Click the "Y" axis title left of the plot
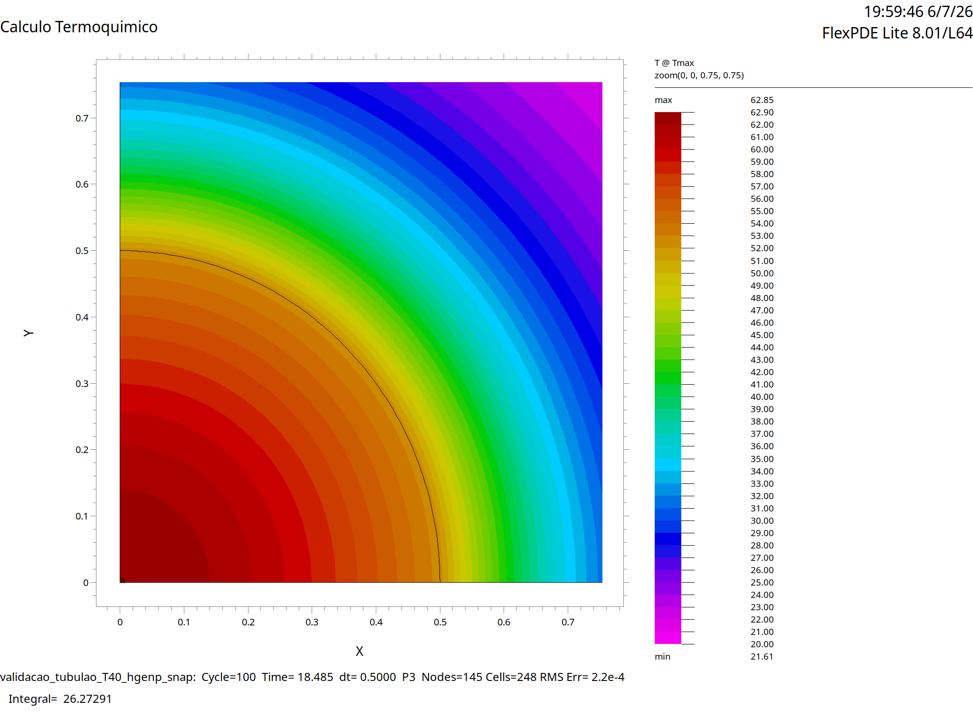 29,333
